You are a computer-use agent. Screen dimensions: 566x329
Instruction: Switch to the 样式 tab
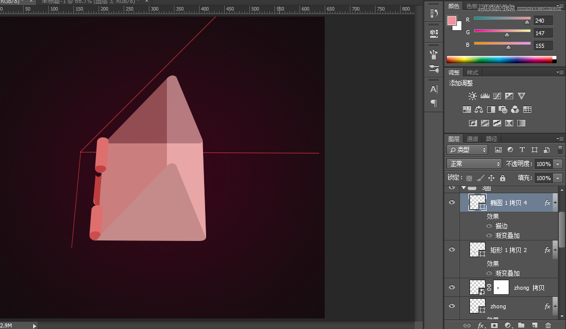pyautogui.click(x=472, y=72)
